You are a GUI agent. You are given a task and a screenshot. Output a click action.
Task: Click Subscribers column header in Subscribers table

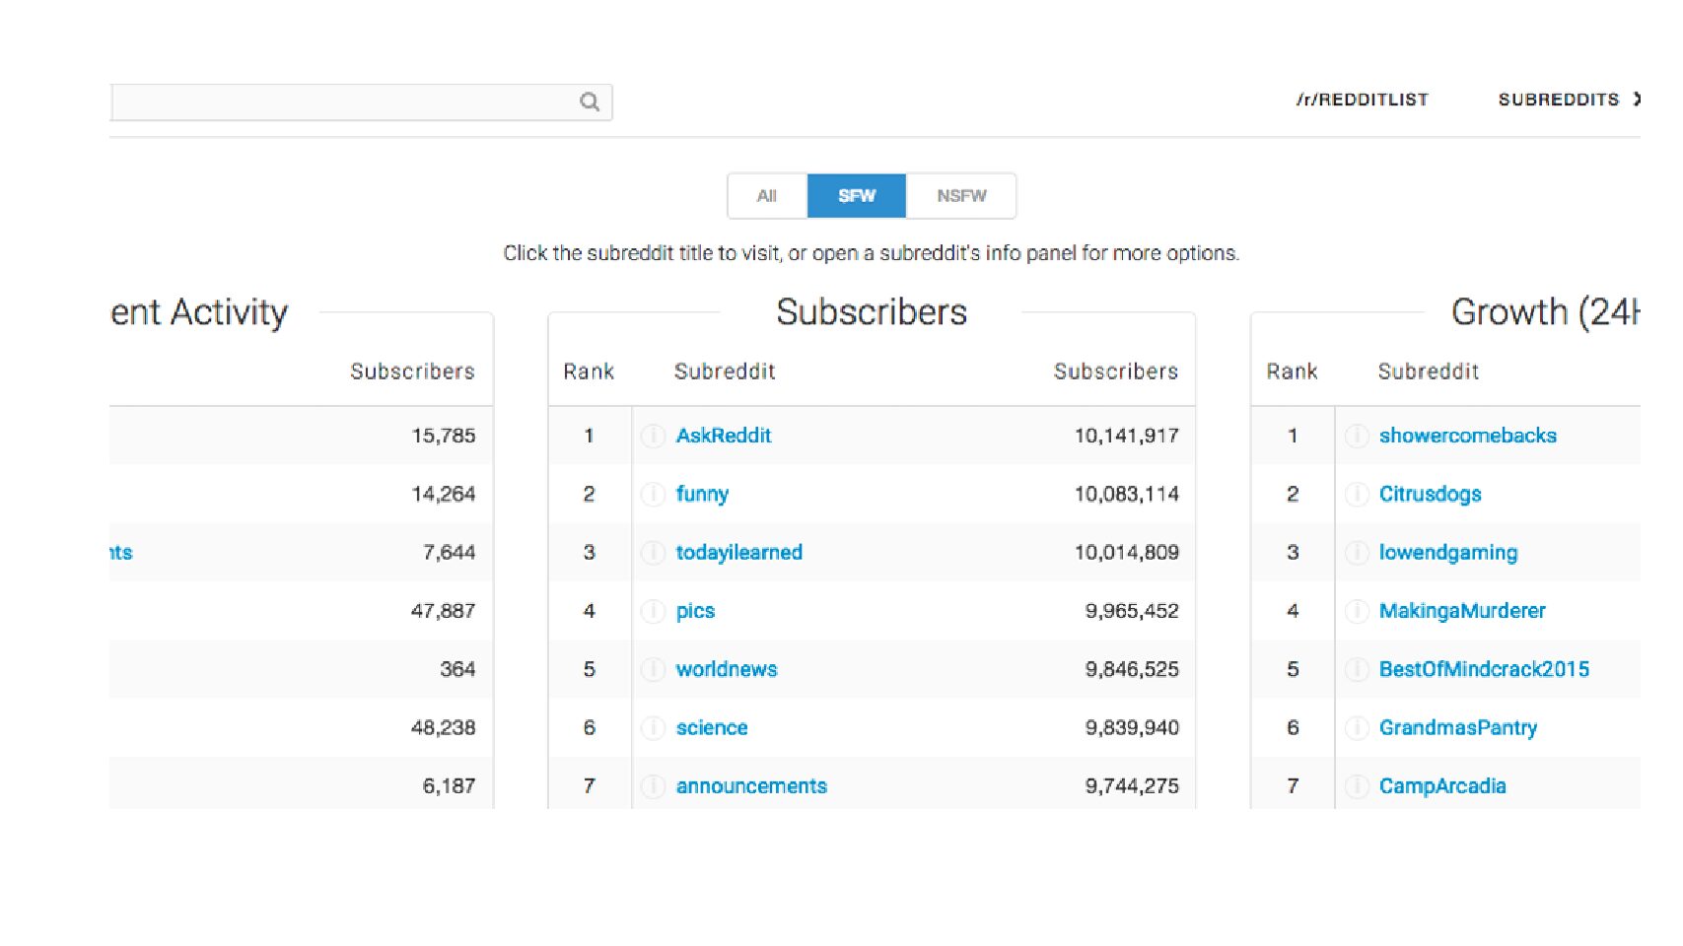pos(1116,372)
